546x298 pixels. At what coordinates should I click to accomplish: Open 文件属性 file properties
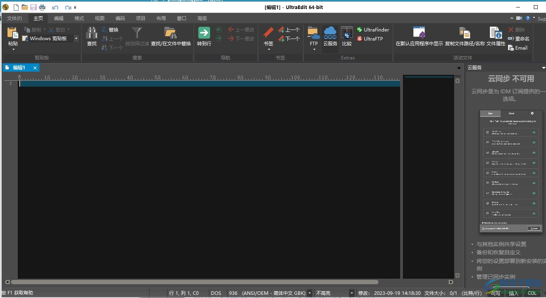(x=496, y=36)
